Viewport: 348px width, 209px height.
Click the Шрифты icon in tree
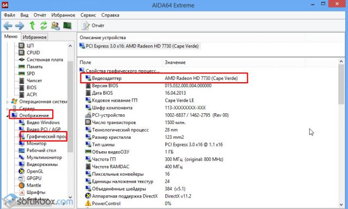pyautogui.click(x=22, y=192)
